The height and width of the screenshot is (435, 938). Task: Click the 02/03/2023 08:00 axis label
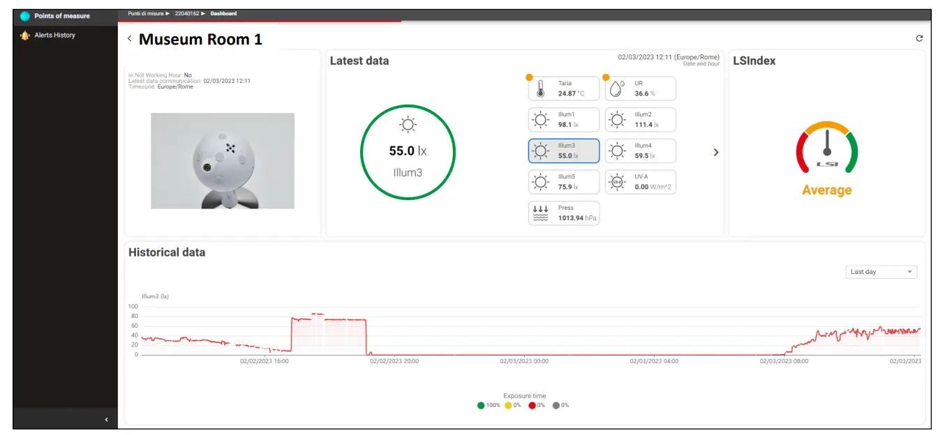pyautogui.click(x=784, y=361)
